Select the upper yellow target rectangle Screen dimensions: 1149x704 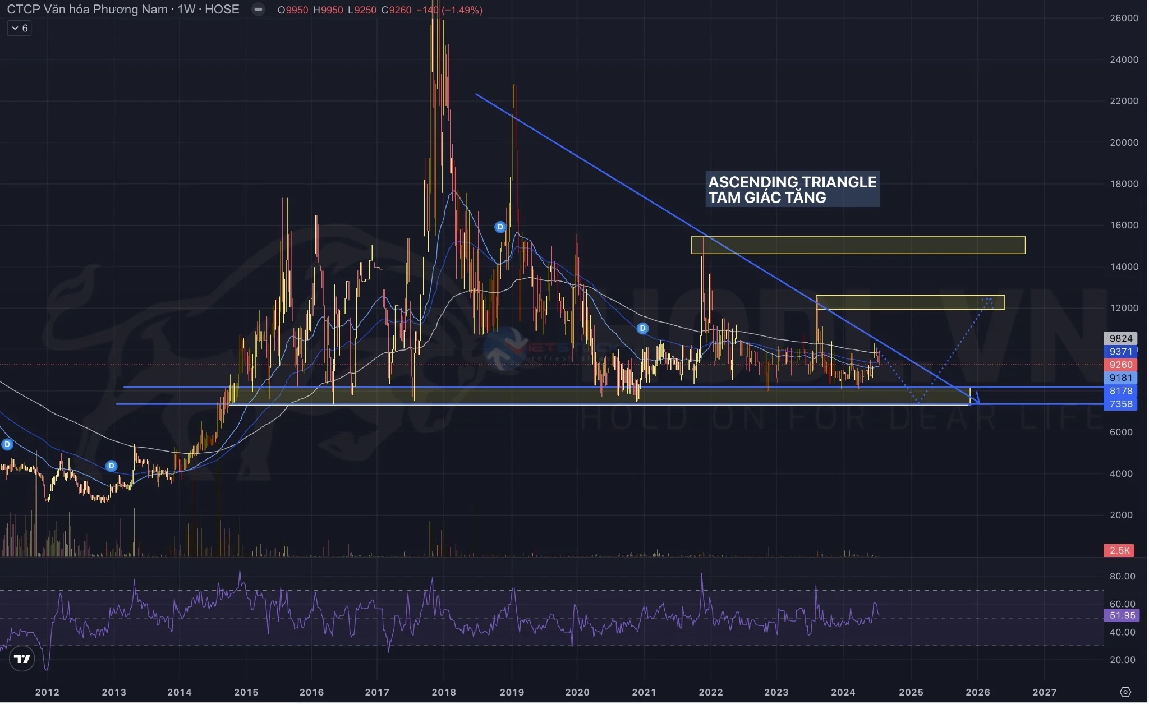[x=858, y=245]
